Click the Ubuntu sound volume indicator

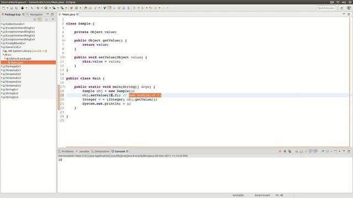344,2
